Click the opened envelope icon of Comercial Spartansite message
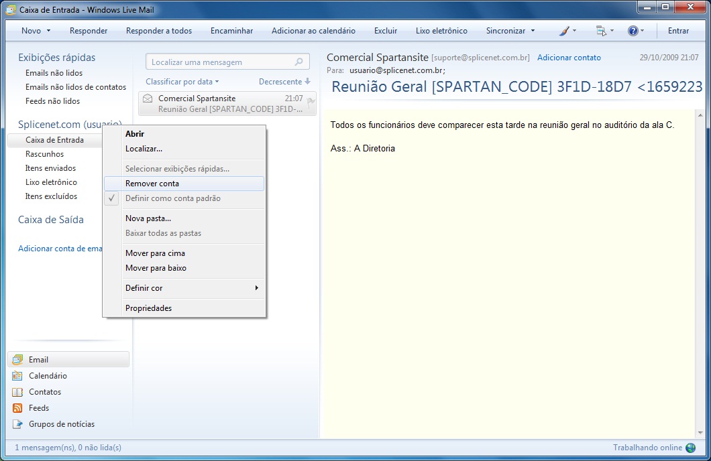 click(x=148, y=98)
